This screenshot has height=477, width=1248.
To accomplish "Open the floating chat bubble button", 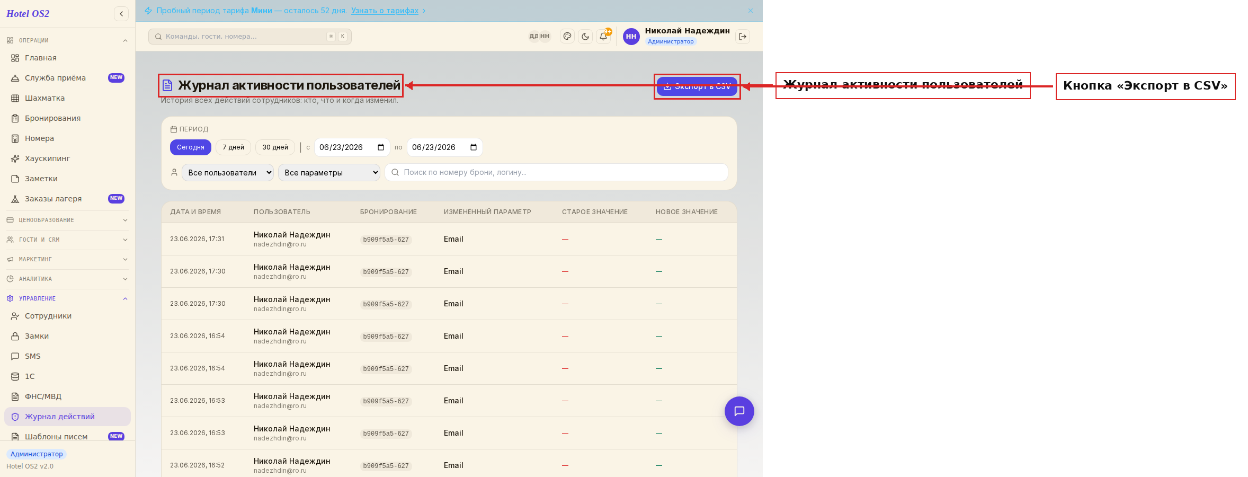I will tap(739, 411).
